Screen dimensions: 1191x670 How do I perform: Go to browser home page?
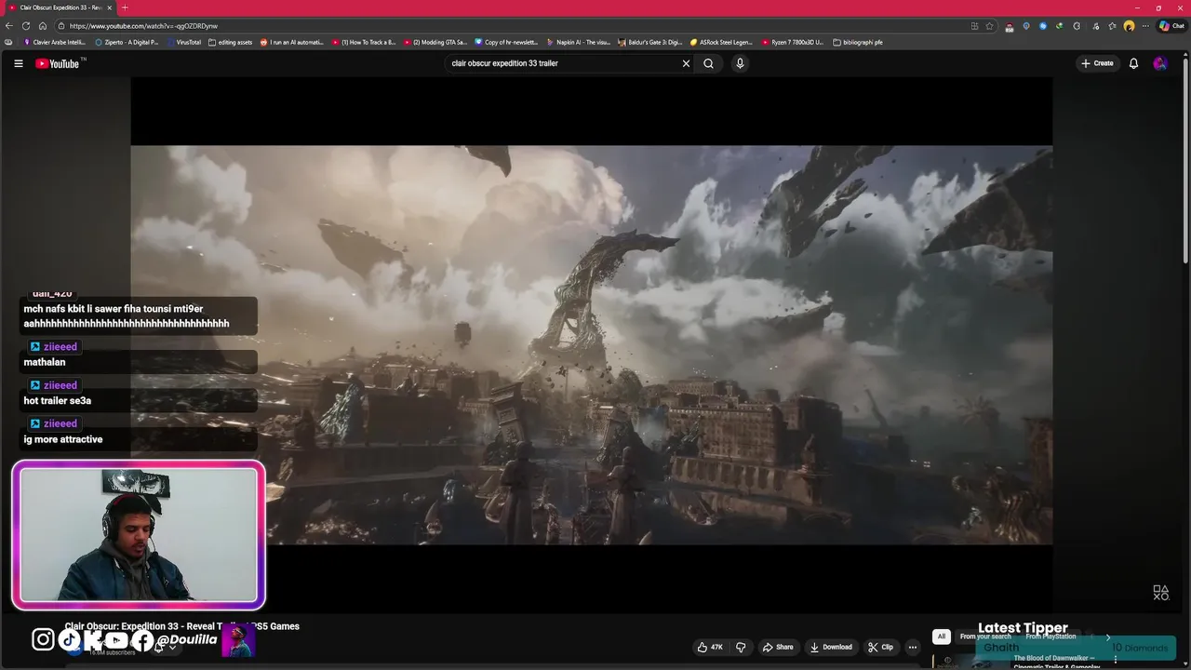[42, 25]
